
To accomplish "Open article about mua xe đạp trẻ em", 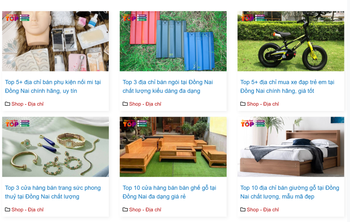I will point(287,86).
